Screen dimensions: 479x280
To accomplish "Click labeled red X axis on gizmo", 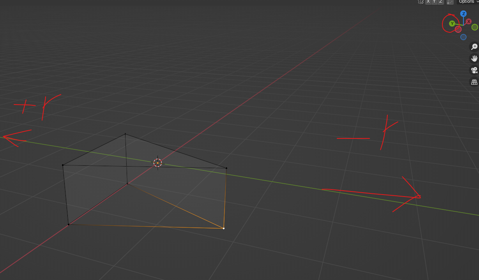I will coord(468,21).
